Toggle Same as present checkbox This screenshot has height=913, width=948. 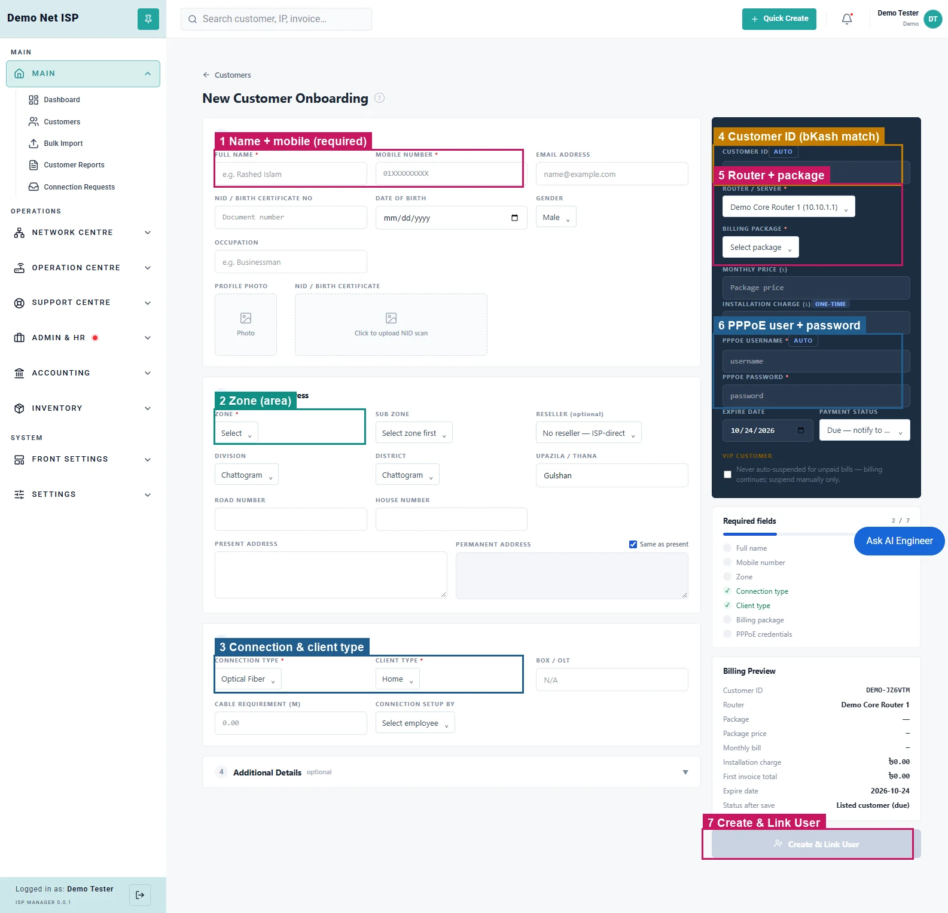tap(633, 544)
